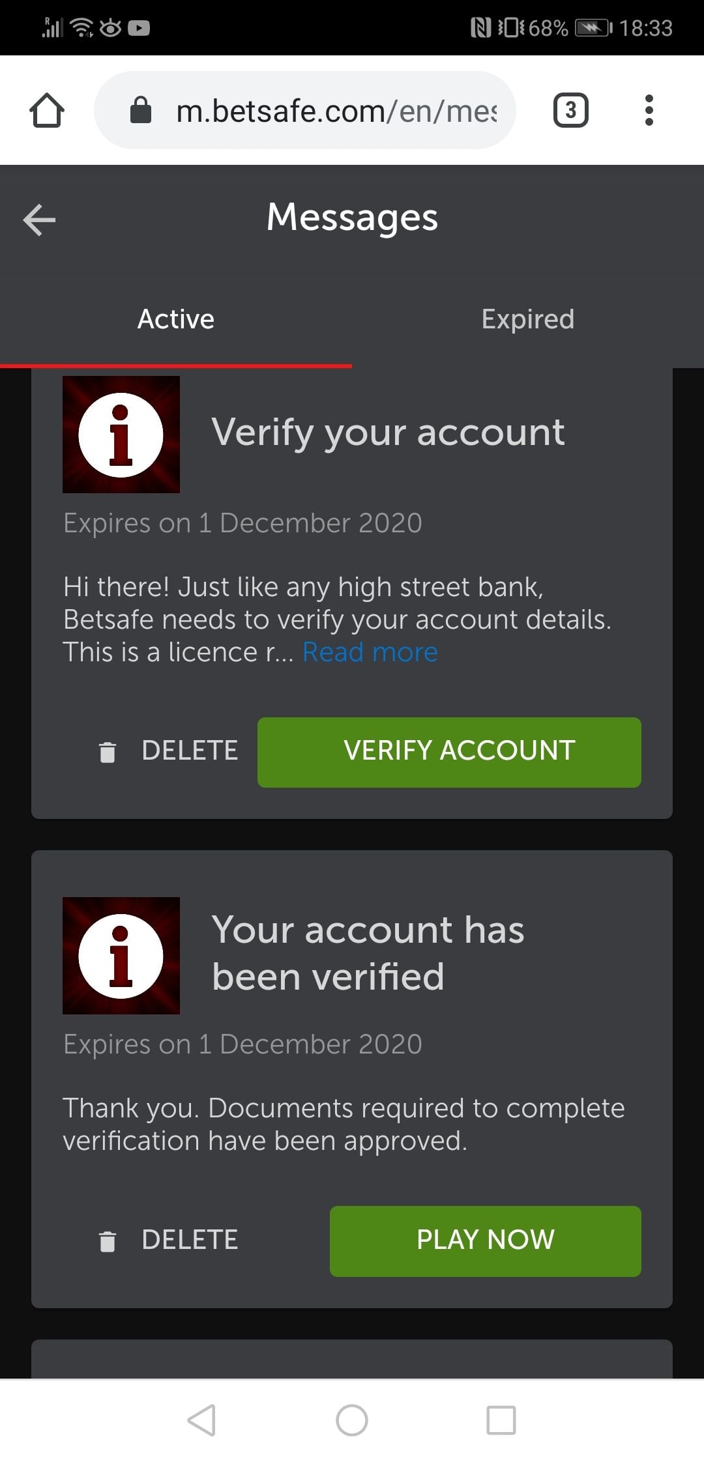Switch to the Expired messages tab
Screen dimensions: 704x1462
pos(527,319)
